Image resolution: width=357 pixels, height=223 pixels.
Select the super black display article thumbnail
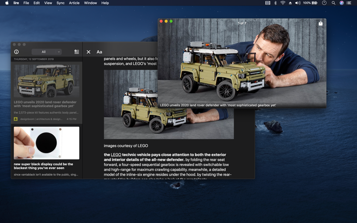point(46,143)
